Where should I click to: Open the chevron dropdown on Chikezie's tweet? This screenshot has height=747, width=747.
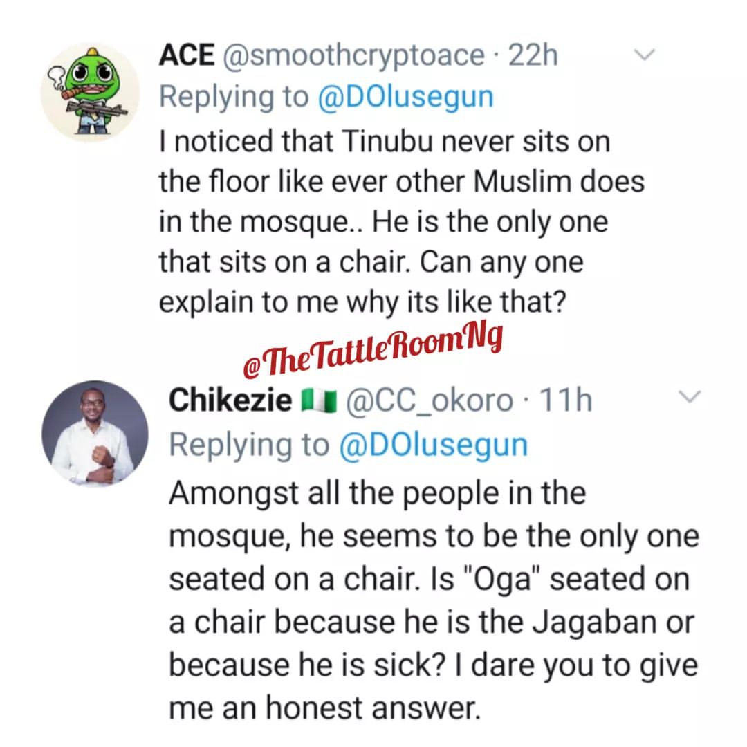(x=691, y=397)
